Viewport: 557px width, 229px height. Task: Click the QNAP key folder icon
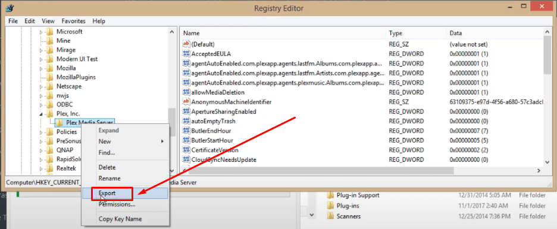coord(50,150)
